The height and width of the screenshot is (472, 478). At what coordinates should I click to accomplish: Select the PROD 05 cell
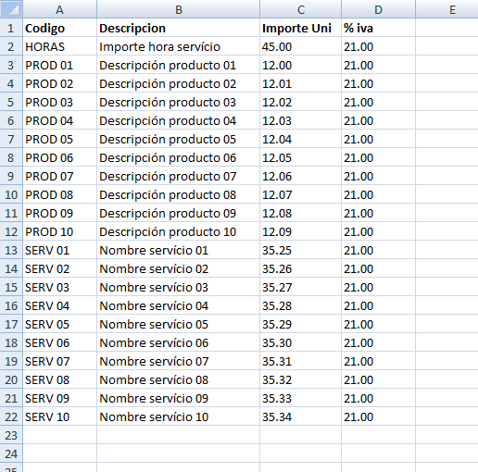tap(59, 139)
